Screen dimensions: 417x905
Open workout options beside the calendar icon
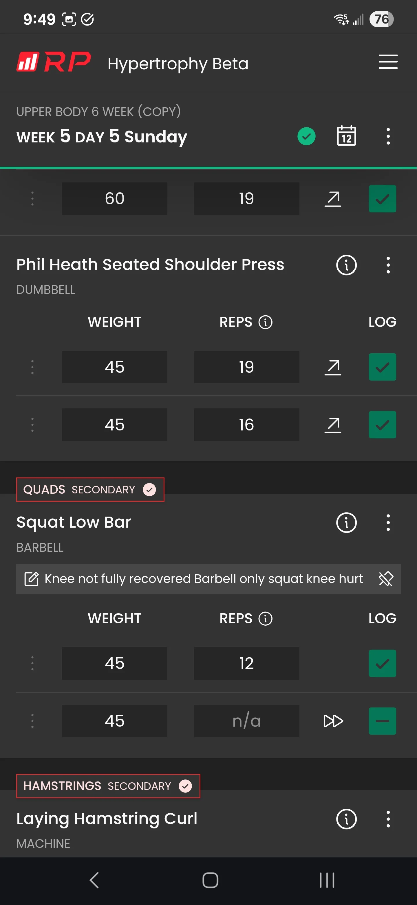388,136
